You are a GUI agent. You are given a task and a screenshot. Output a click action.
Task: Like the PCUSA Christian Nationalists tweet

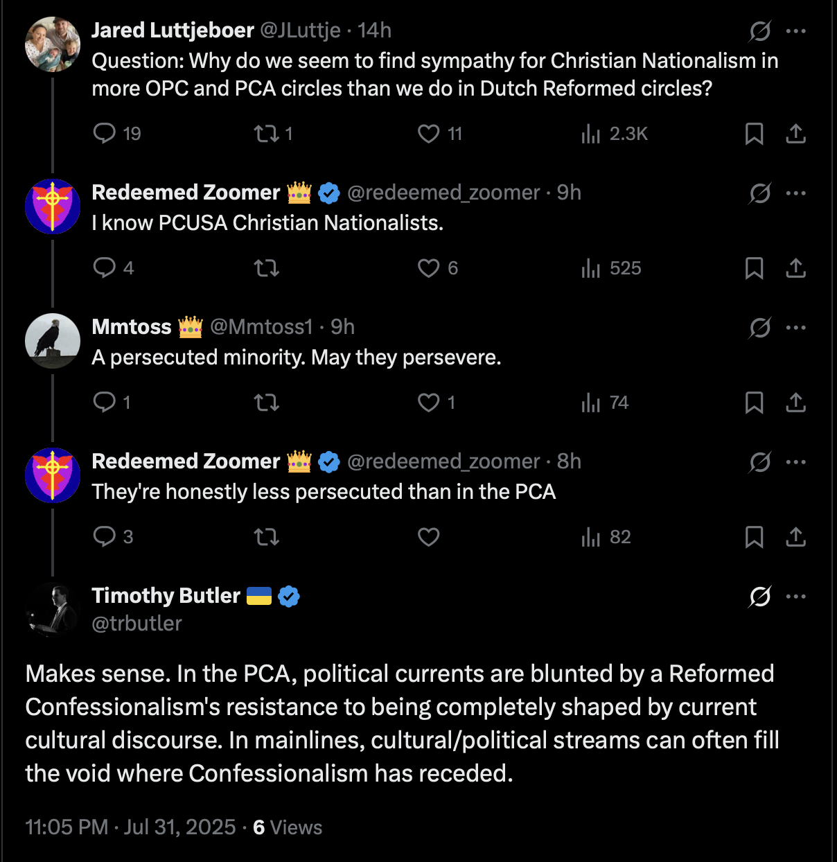[x=429, y=267]
